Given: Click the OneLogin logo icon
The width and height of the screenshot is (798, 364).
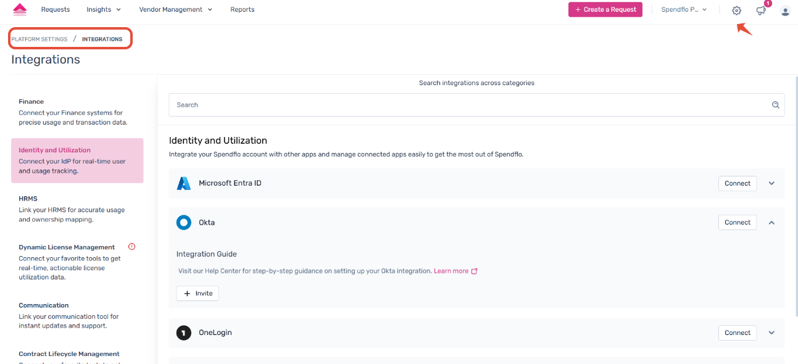Looking at the screenshot, I should pos(184,333).
